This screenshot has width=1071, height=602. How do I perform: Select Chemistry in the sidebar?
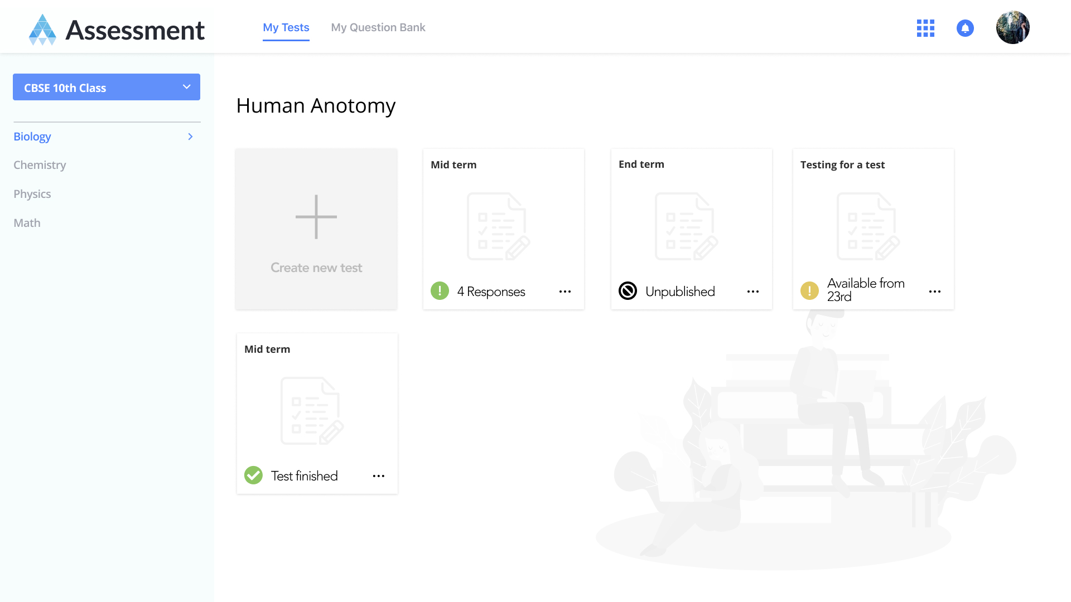coord(40,165)
